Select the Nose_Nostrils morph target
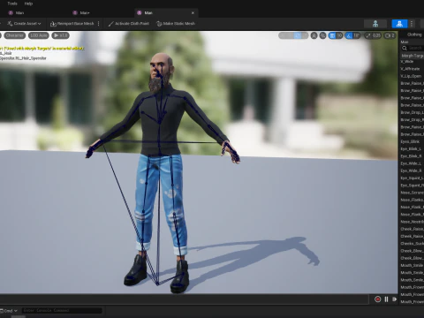Viewport: 424px width, 318px height. pyautogui.click(x=412, y=222)
